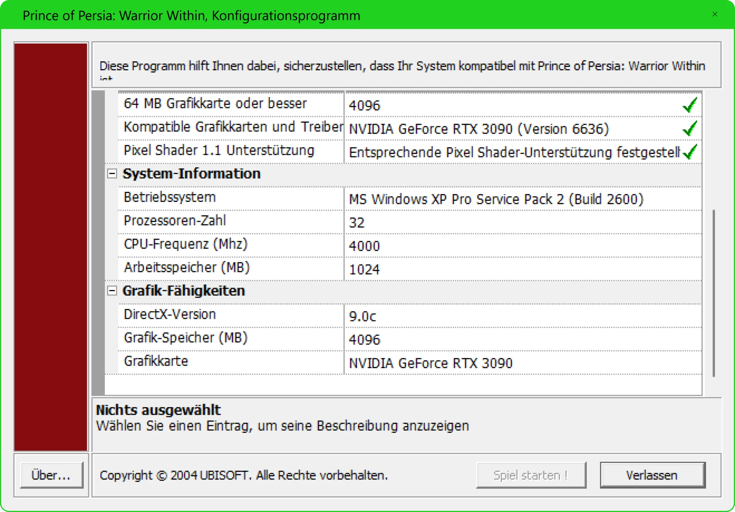Screen dimensions: 735x512
Task: Click the Grafik-Speicher value 4096
Action: click(x=364, y=340)
